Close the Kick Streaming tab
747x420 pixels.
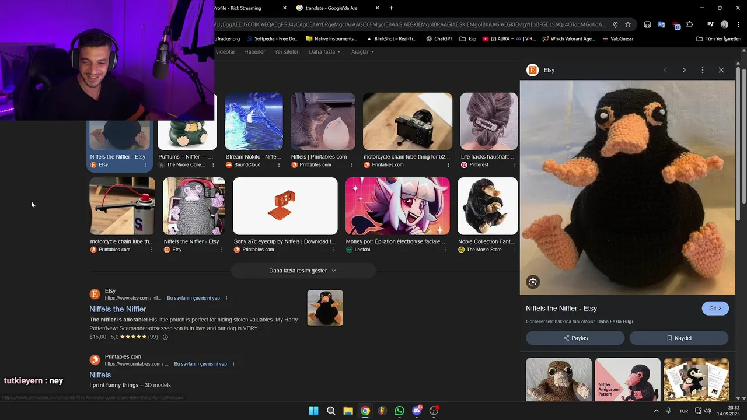pos(285,8)
